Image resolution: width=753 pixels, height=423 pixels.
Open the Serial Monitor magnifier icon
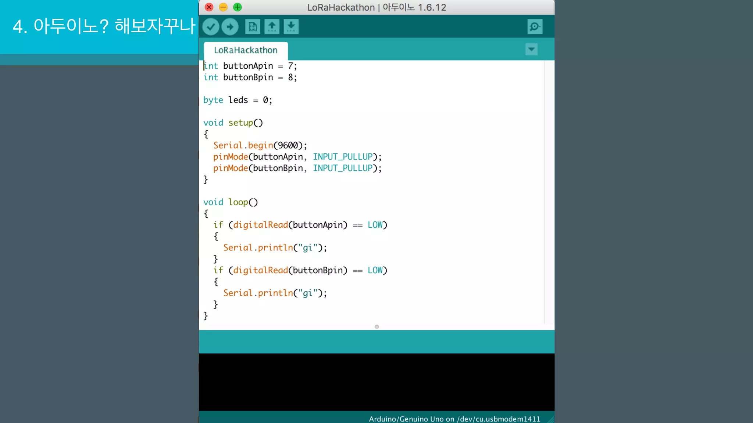point(535,27)
